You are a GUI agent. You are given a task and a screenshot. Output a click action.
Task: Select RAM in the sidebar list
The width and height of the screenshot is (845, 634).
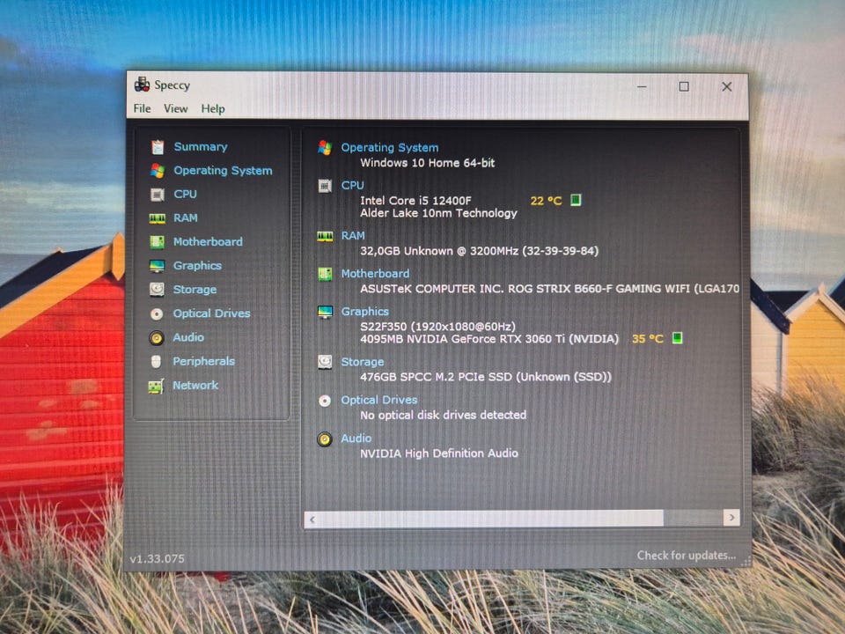(x=186, y=217)
